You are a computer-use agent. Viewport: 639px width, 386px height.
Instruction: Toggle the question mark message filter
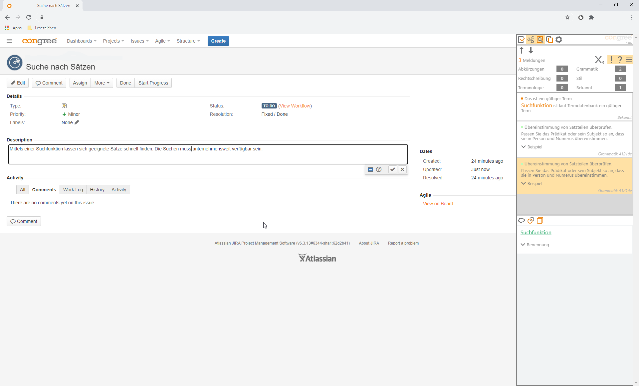tap(620, 60)
